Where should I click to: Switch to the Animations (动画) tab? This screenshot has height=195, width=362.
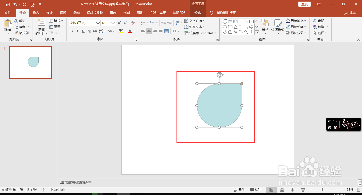pyautogui.click(x=77, y=13)
